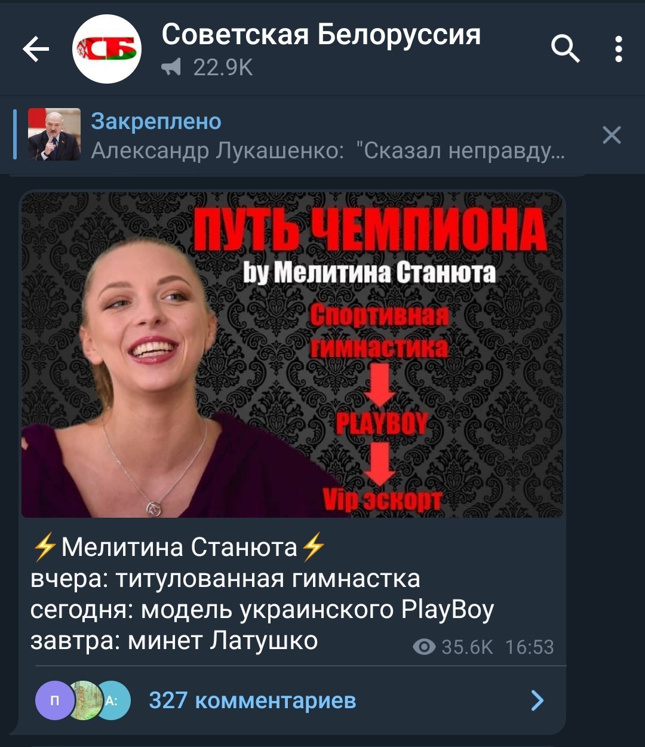
Task: Tap the 16:53 post timestamp
Action: pos(529,647)
